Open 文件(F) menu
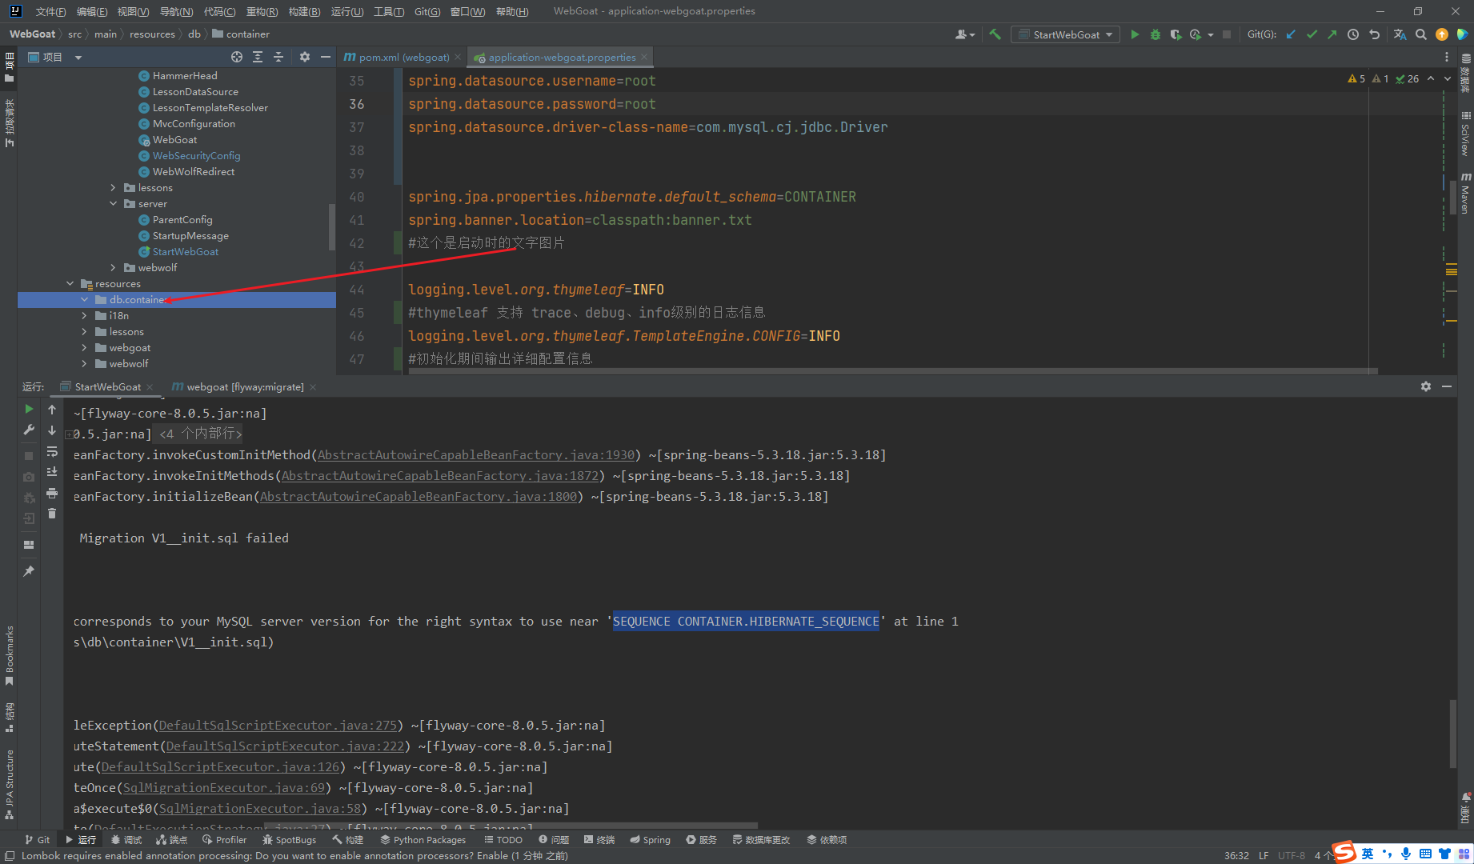 tap(50, 11)
